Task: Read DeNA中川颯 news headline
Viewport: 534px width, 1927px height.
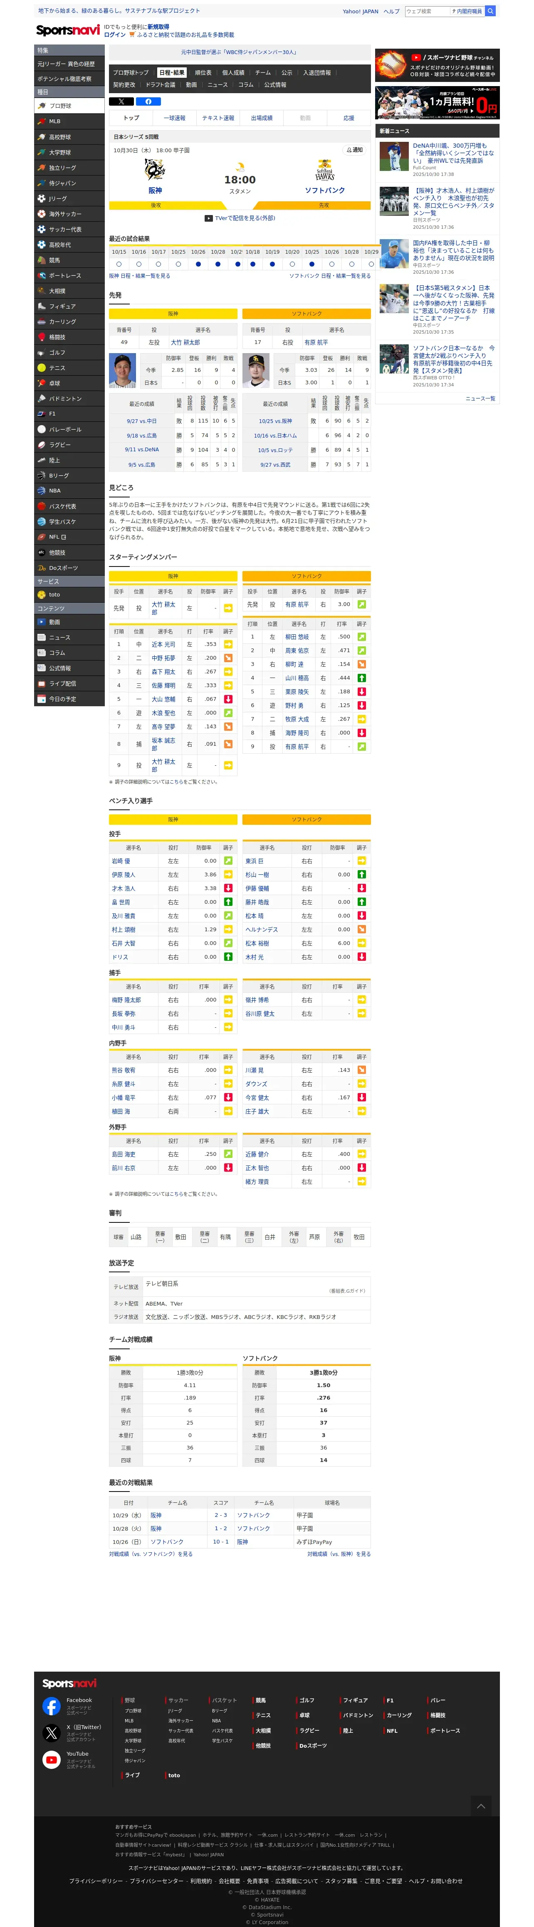Action: coord(453,153)
